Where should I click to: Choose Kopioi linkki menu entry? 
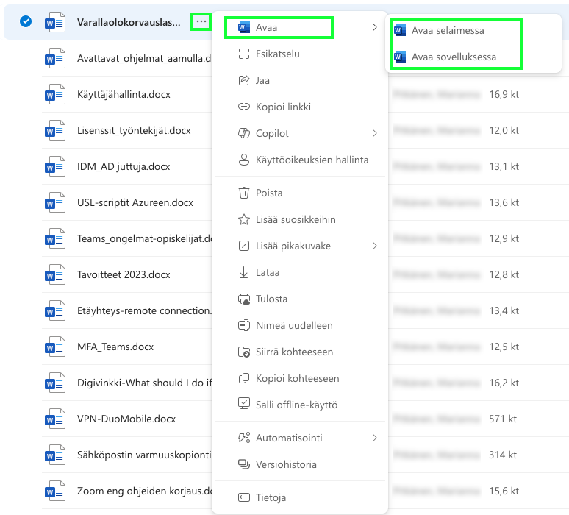[284, 107]
